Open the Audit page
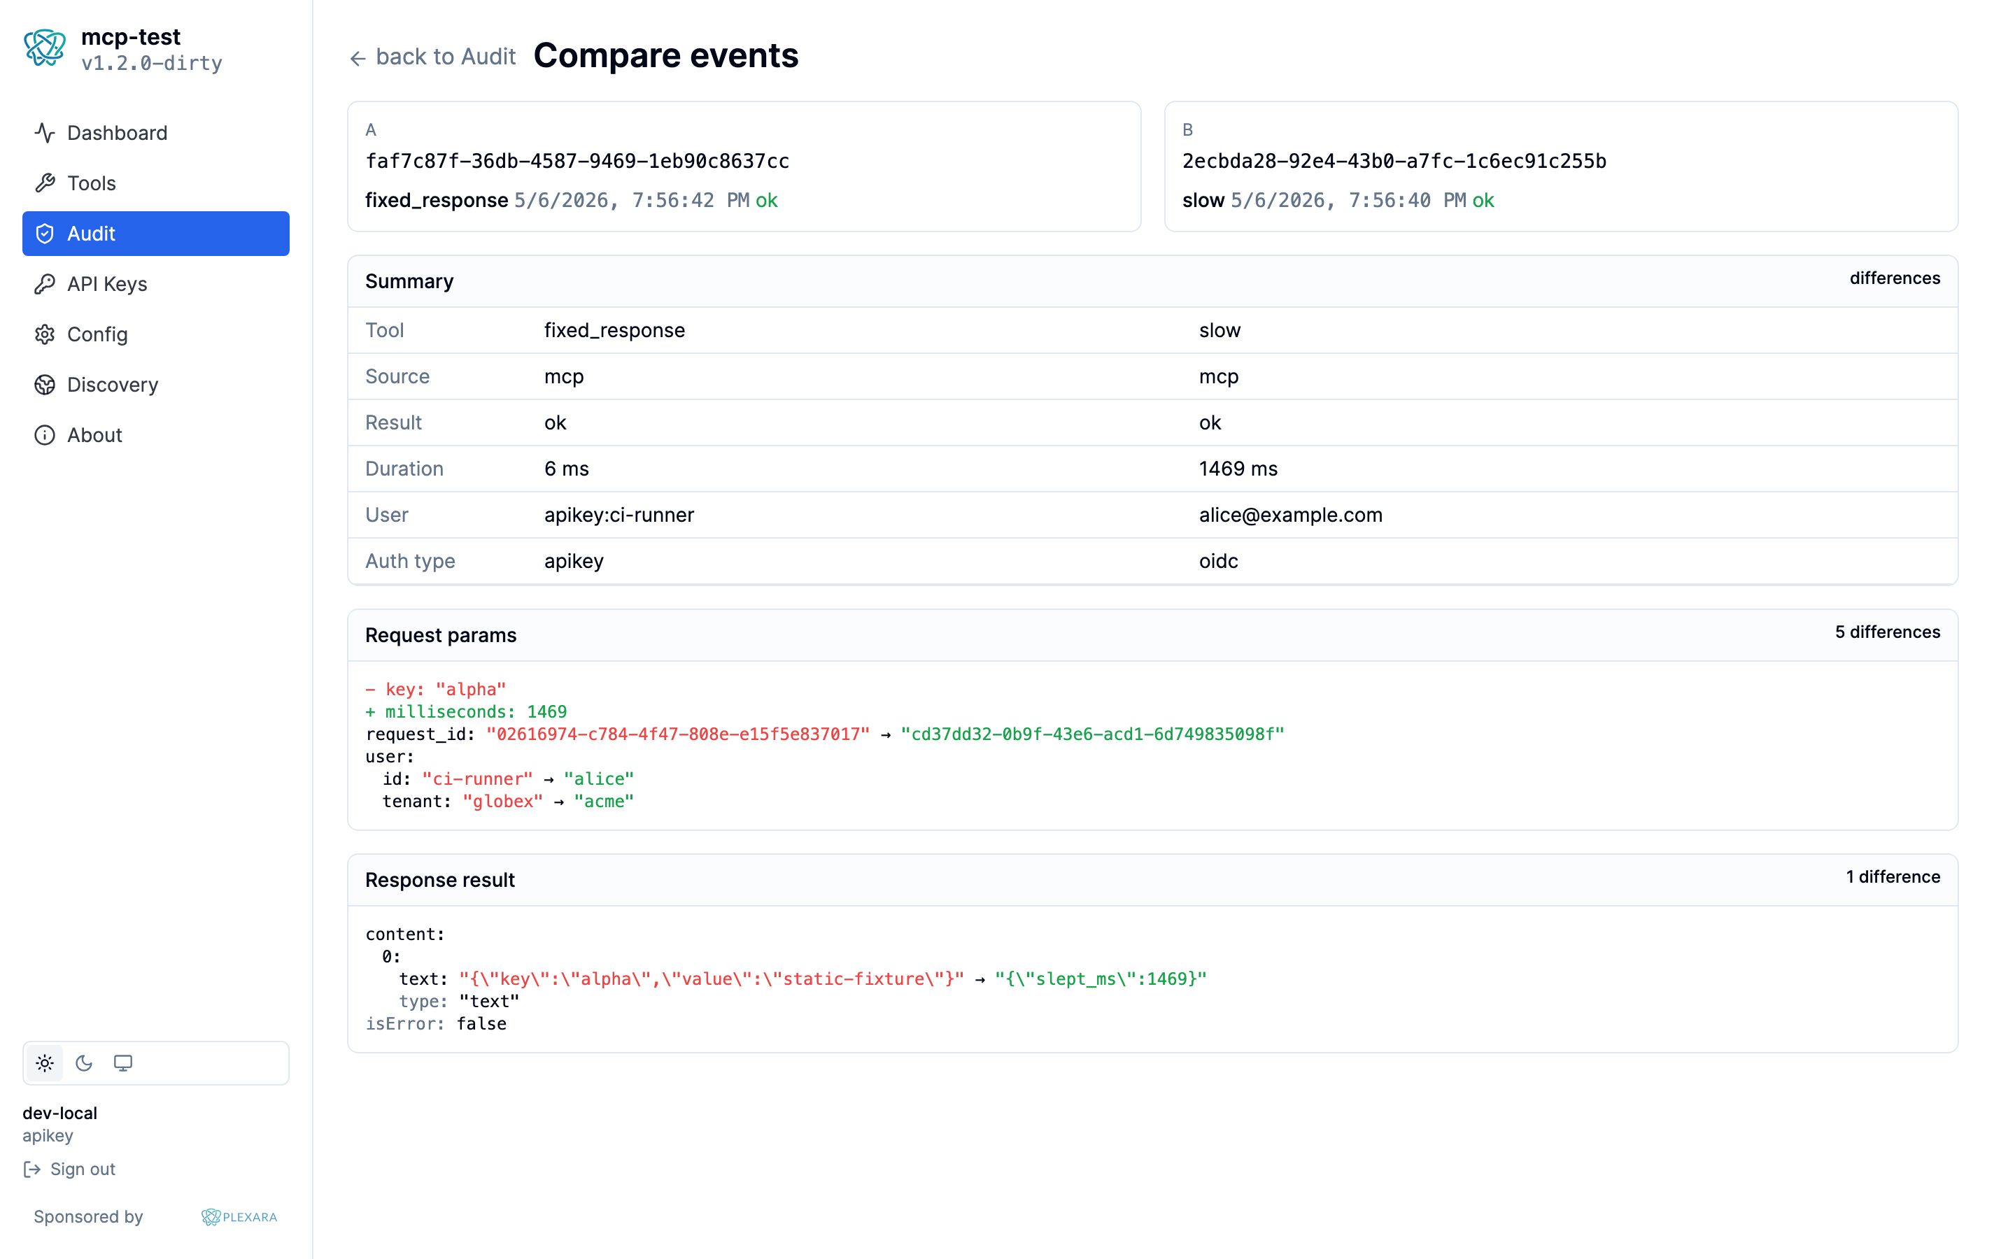 click(x=156, y=234)
